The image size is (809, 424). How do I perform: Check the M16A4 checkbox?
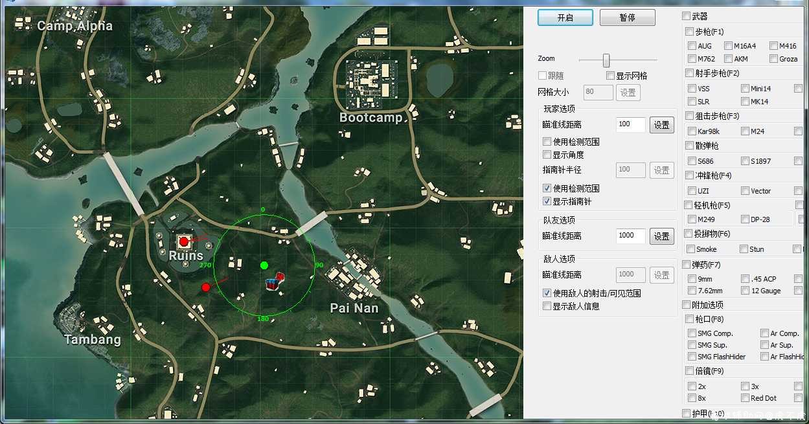(x=728, y=46)
